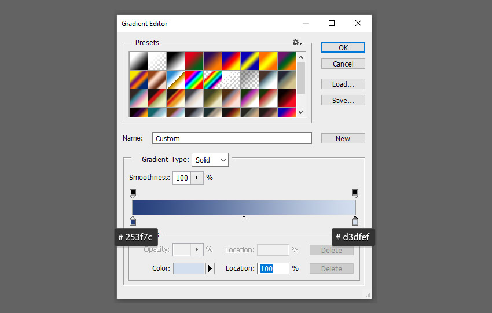The width and height of the screenshot is (492, 313).
Task: Select the white-to-transparent checkerboard preset
Action: point(157,61)
